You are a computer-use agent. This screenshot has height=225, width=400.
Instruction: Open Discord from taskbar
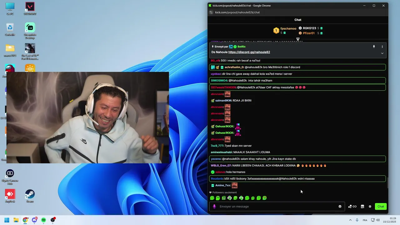34,220
